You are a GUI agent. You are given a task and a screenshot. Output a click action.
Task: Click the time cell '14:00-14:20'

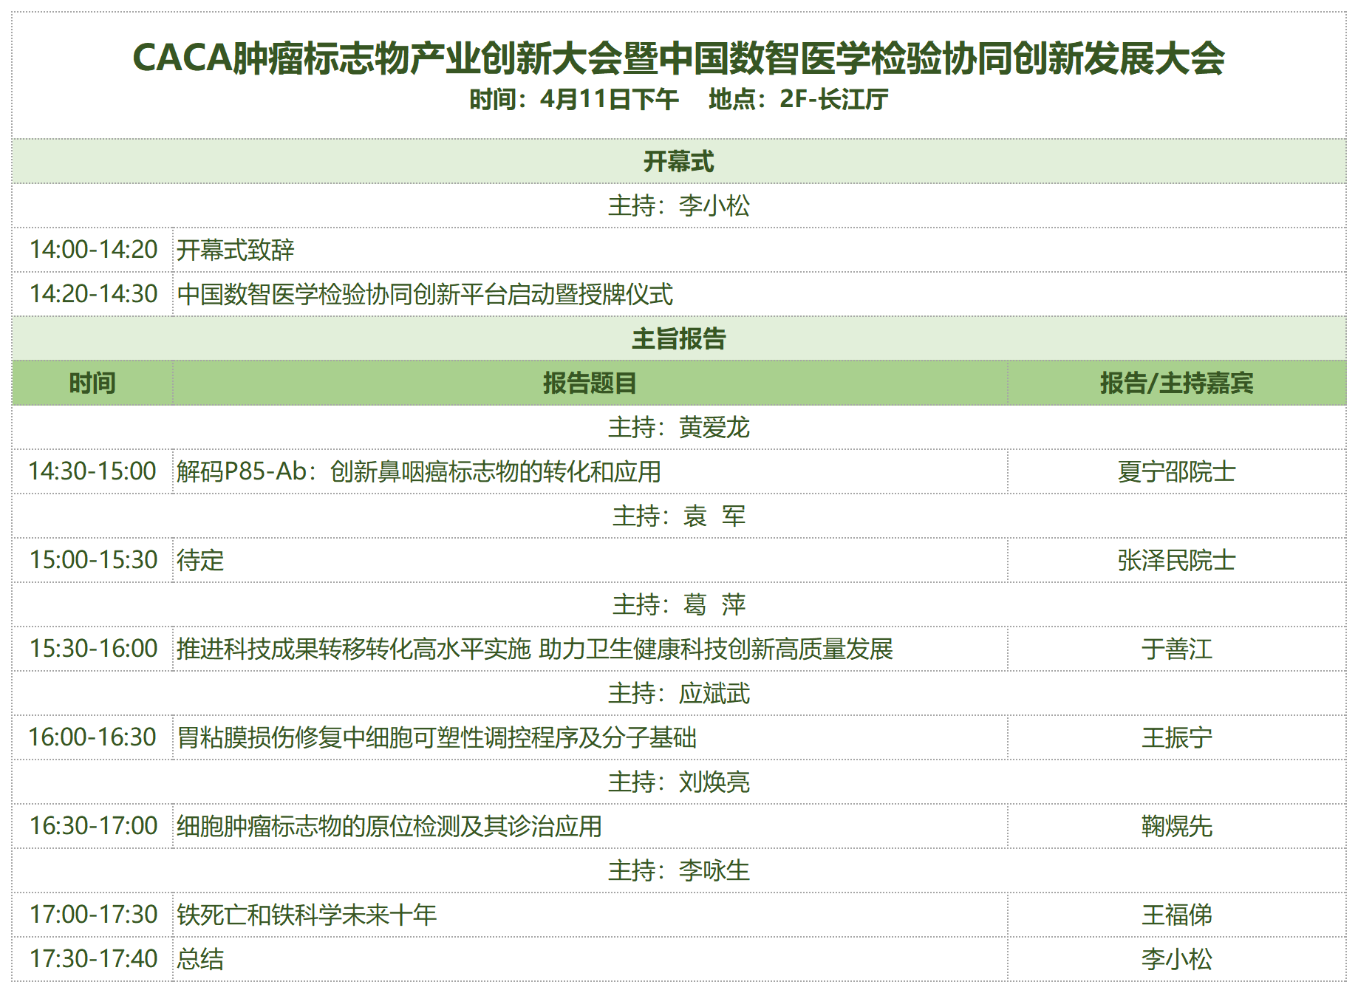click(93, 250)
